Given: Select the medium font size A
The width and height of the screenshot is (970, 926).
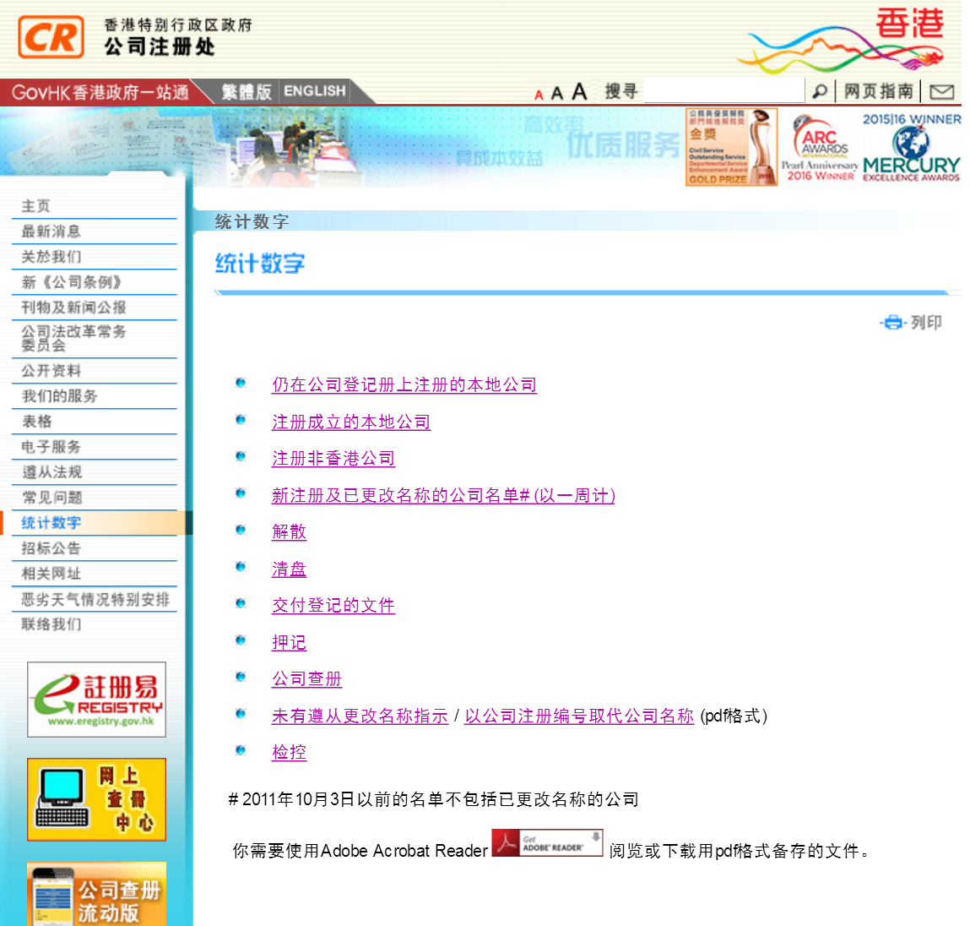Looking at the screenshot, I should coord(558,90).
